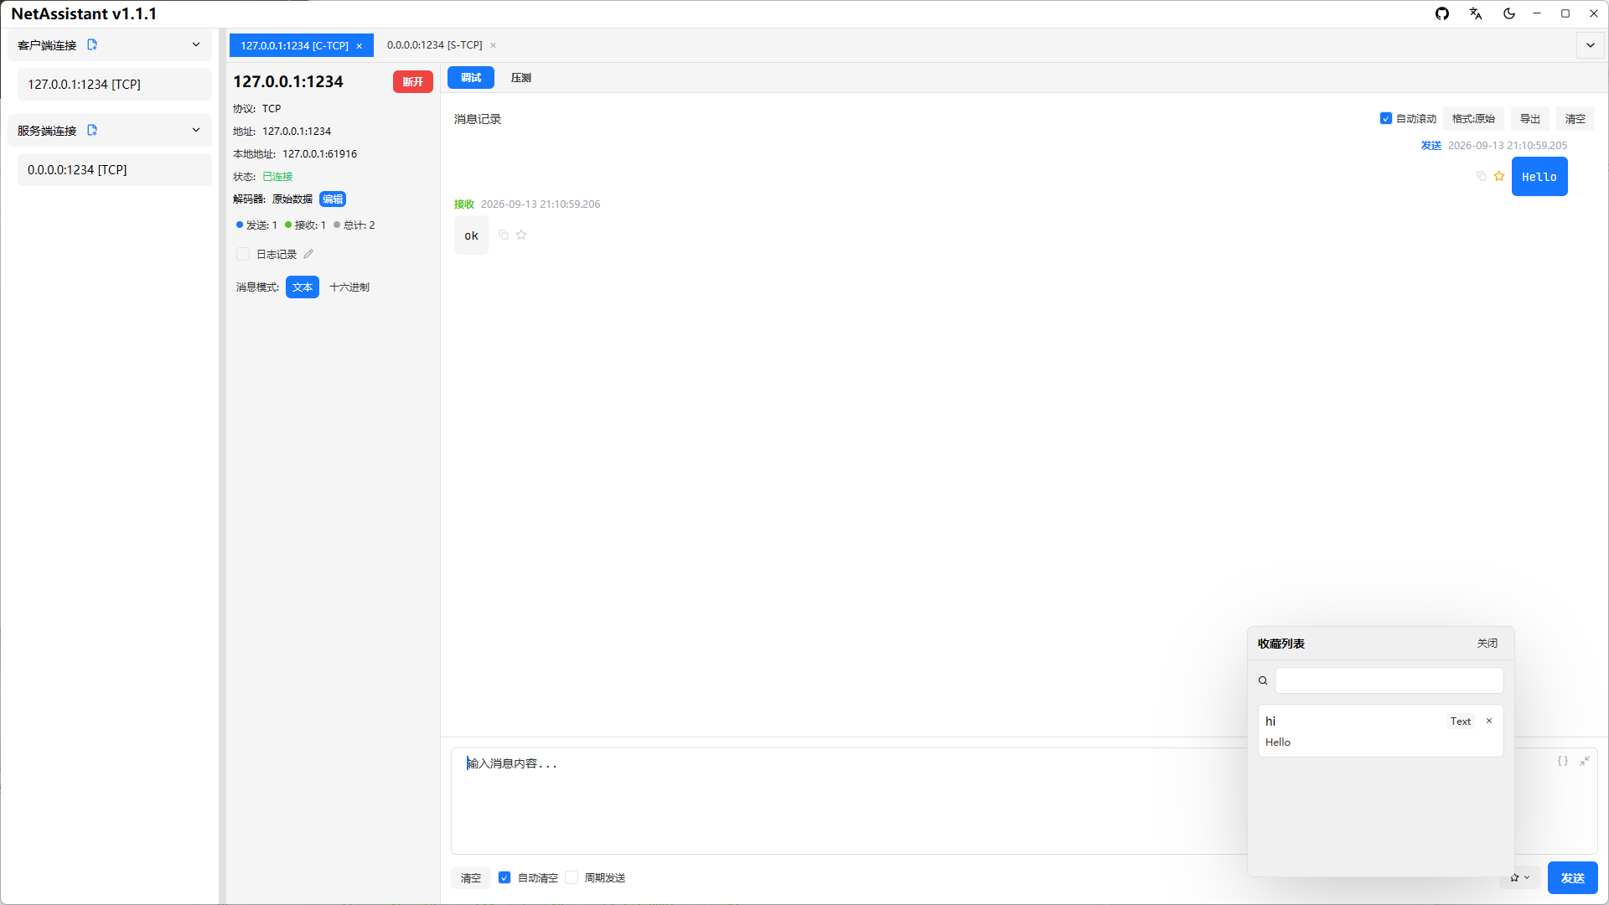Toggle dark mode moon icon

tap(1509, 13)
